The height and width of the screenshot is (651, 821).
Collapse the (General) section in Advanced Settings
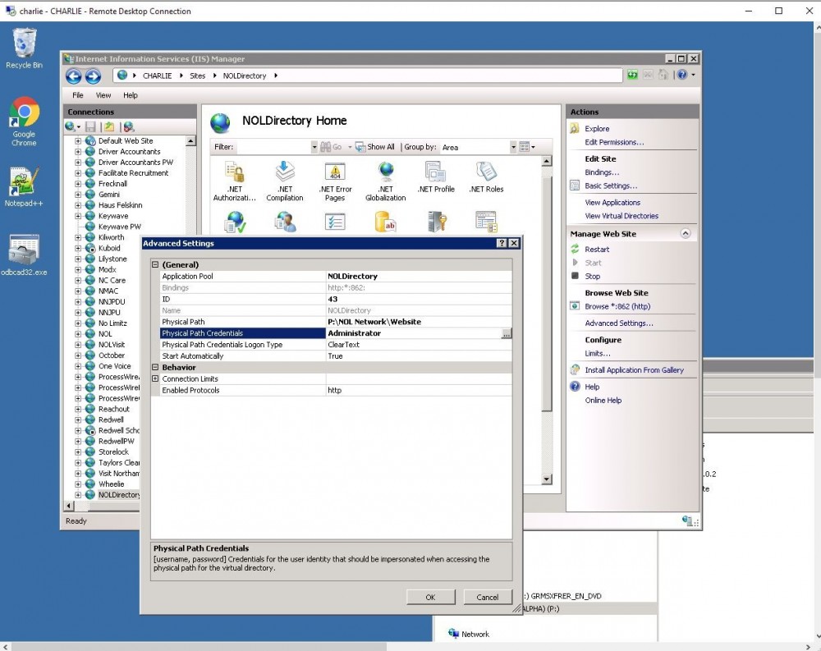pyautogui.click(x=156, y=265)
